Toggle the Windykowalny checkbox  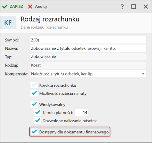click(34, 104)
